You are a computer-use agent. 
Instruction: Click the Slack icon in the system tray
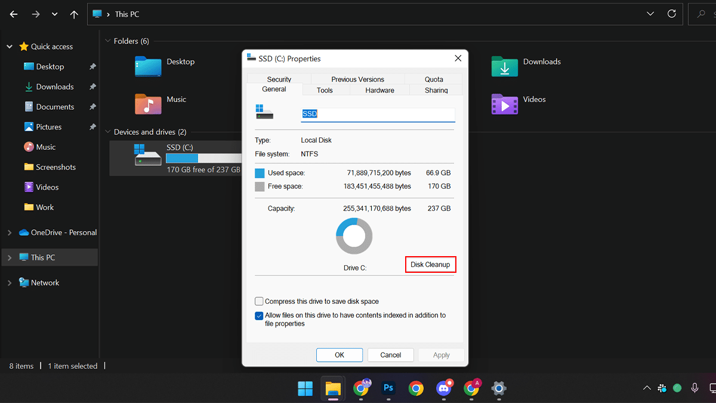point(662,388)
